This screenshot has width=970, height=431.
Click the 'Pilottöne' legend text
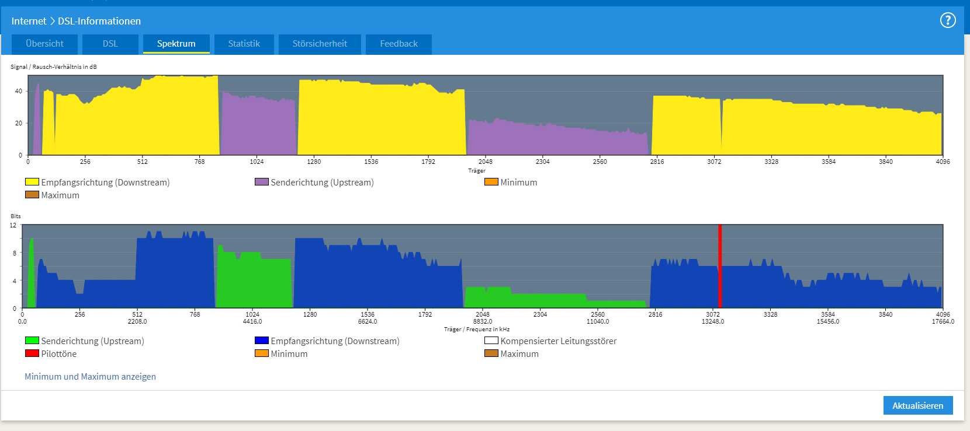point(59,354)
